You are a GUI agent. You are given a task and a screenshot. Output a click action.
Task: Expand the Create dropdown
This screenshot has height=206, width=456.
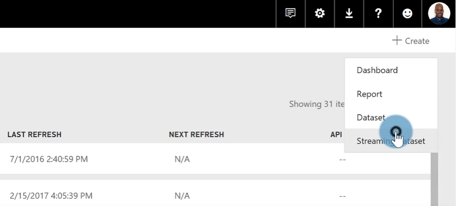tap(411, 41)
